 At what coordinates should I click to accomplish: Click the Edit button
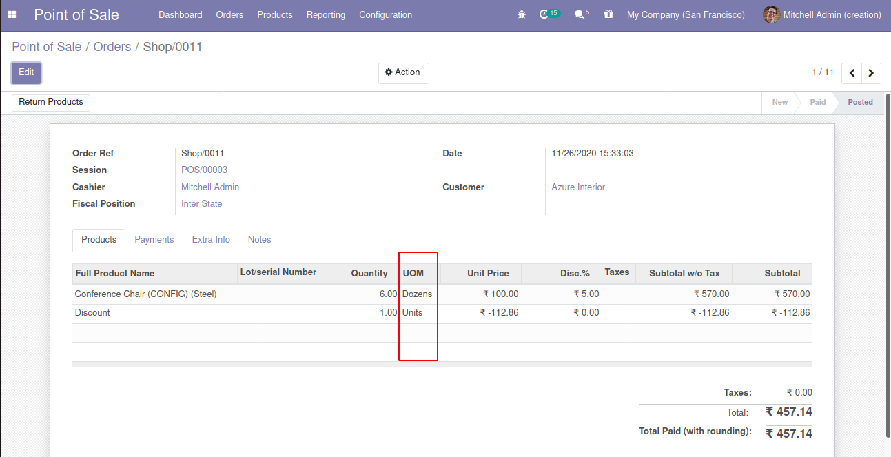point(26,73)
